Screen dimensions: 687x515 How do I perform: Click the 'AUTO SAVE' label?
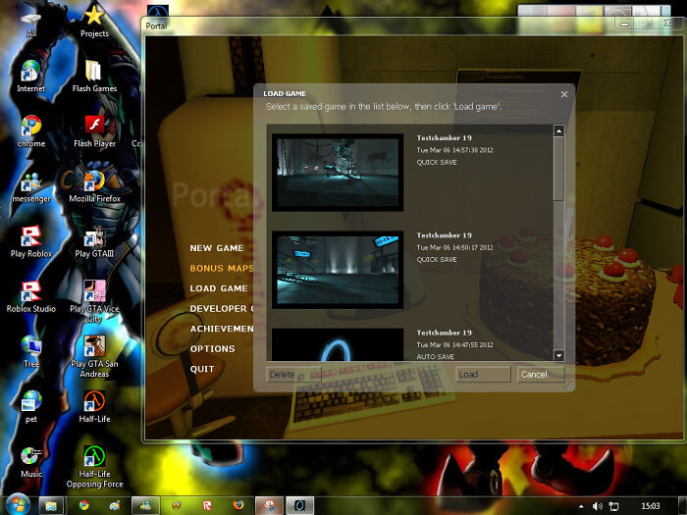(435, 357)
